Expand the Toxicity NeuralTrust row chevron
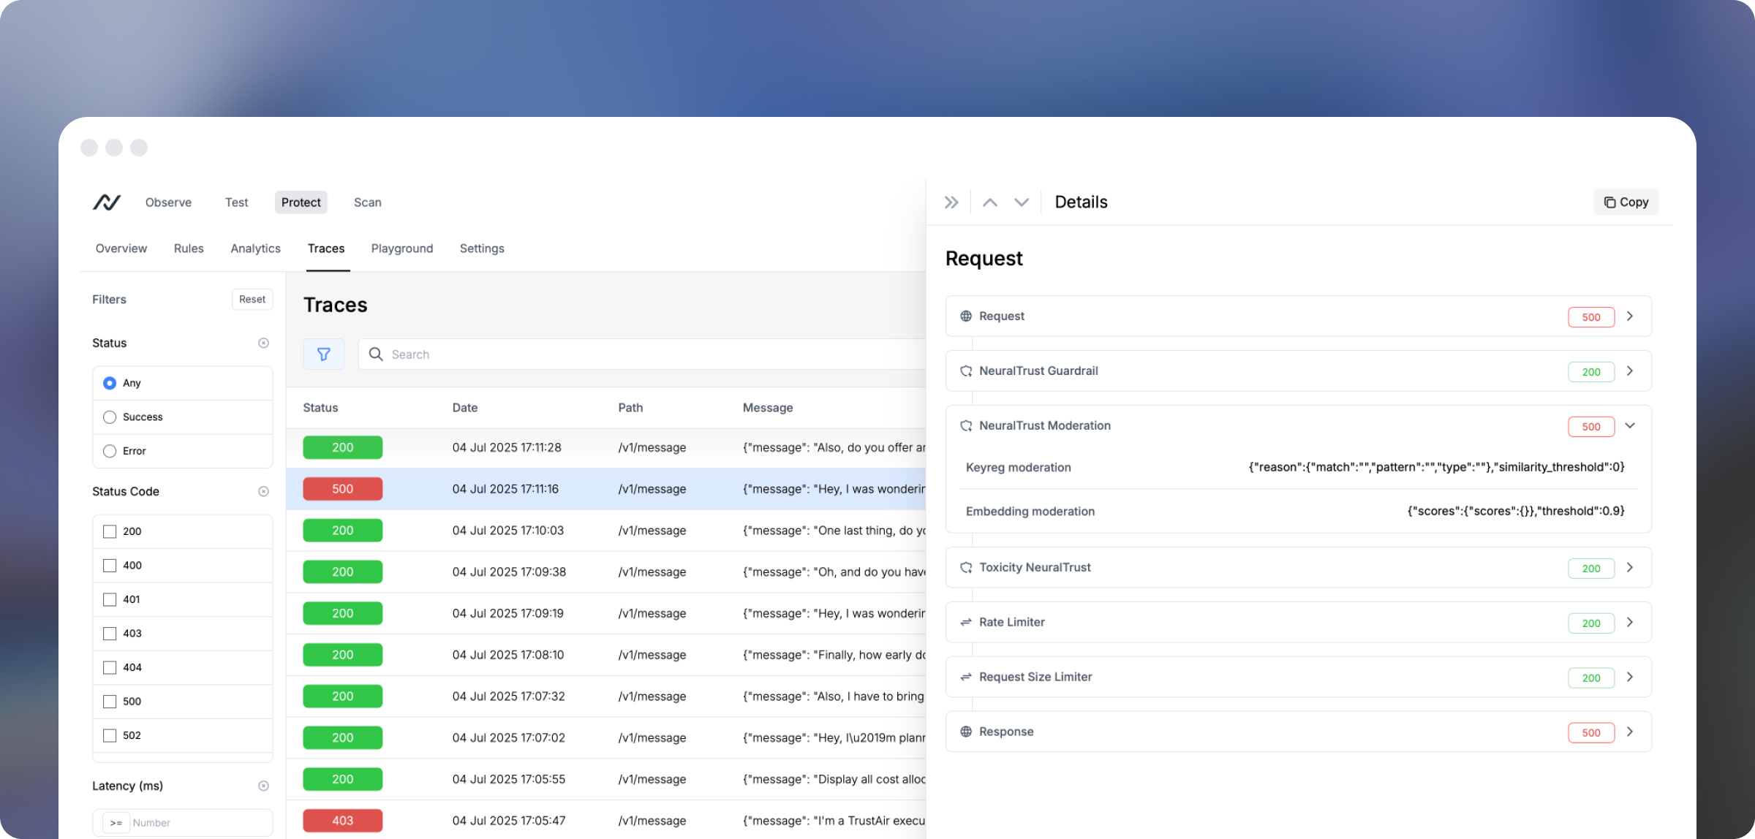 point(1630,567)
